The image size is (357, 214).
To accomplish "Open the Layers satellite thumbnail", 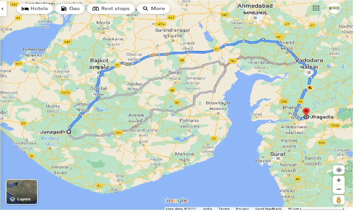I will coord(22,192).
